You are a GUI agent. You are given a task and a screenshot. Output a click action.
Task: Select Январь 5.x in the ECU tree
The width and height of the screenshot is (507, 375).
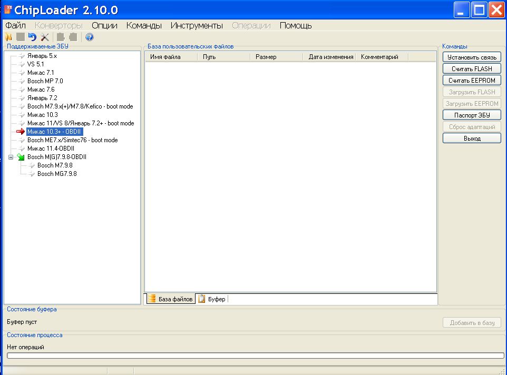coord(42,56)
